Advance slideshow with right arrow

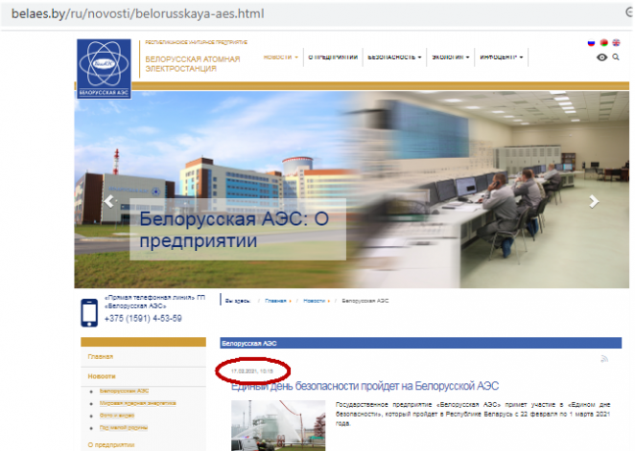(594, 201)
